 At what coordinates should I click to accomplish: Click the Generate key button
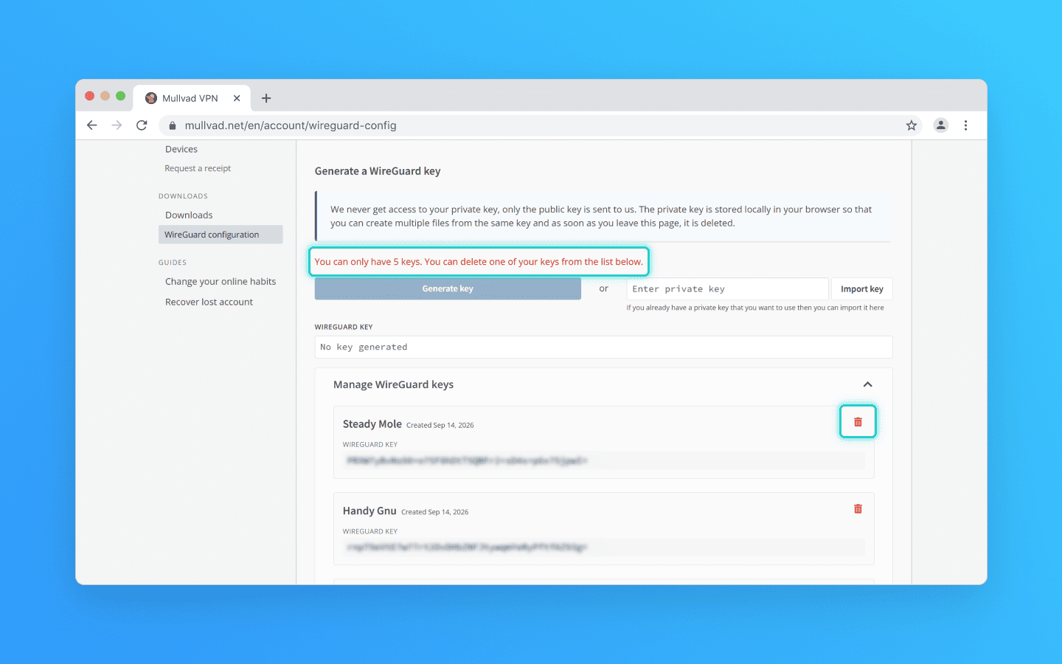448,288
